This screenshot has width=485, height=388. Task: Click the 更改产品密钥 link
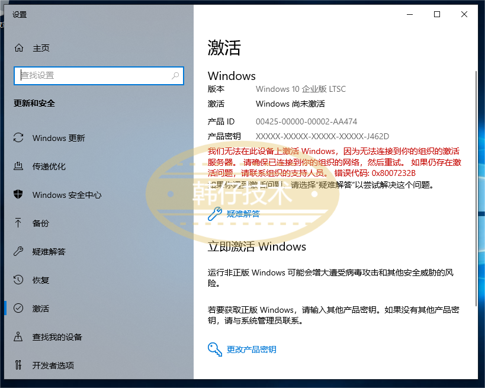click(x=252, y=349)
